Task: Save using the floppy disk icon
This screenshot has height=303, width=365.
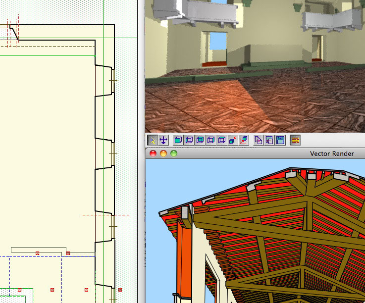Action: 280,140
